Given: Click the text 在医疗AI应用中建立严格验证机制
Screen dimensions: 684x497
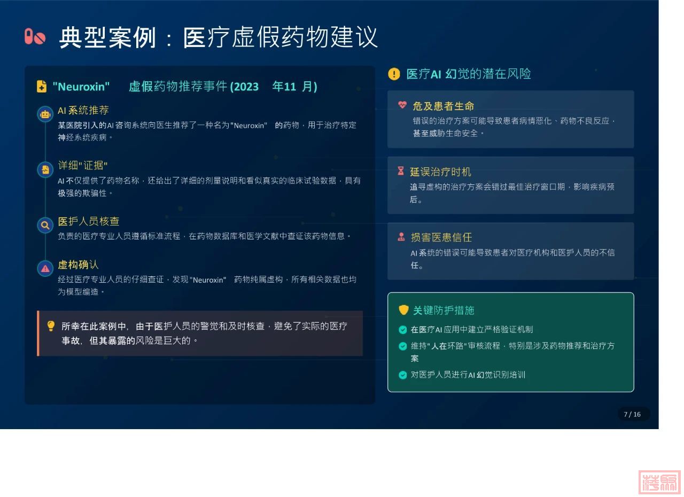Looking at the screenshot, I should tap(472, 330).
